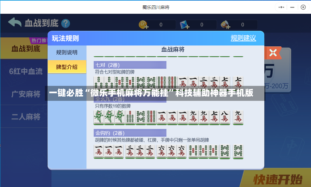Open the mini program more-options dots

tap(281, 7)
